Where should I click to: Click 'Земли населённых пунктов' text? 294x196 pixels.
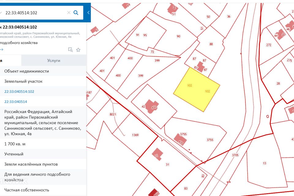coord(31,164)
